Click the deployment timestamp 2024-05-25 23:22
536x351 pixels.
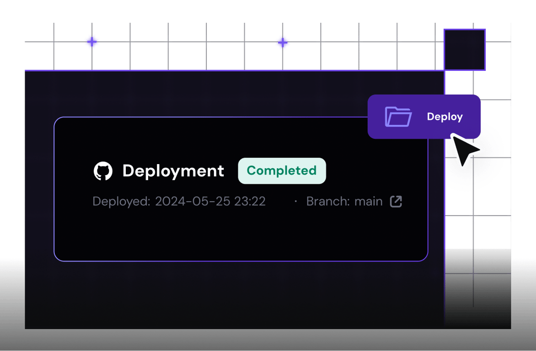(210, 201)
